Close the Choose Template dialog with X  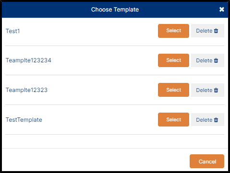pyautogui.click(x=222, y=10)
